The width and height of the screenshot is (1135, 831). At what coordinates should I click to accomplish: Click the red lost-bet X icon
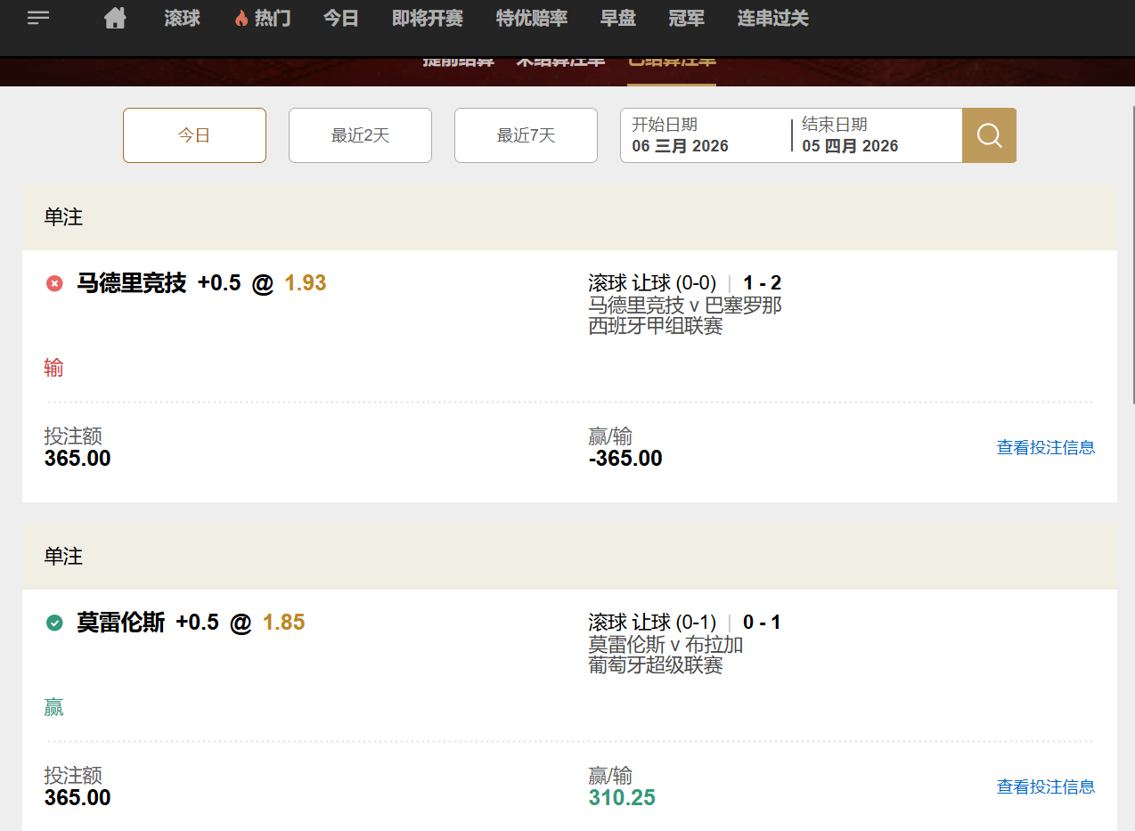[x=54, y=284]
